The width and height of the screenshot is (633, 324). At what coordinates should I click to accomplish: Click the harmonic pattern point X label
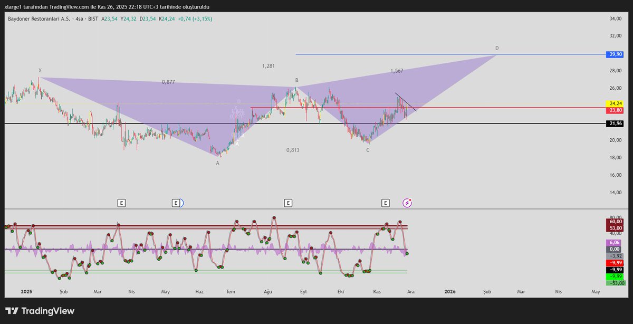40,70
